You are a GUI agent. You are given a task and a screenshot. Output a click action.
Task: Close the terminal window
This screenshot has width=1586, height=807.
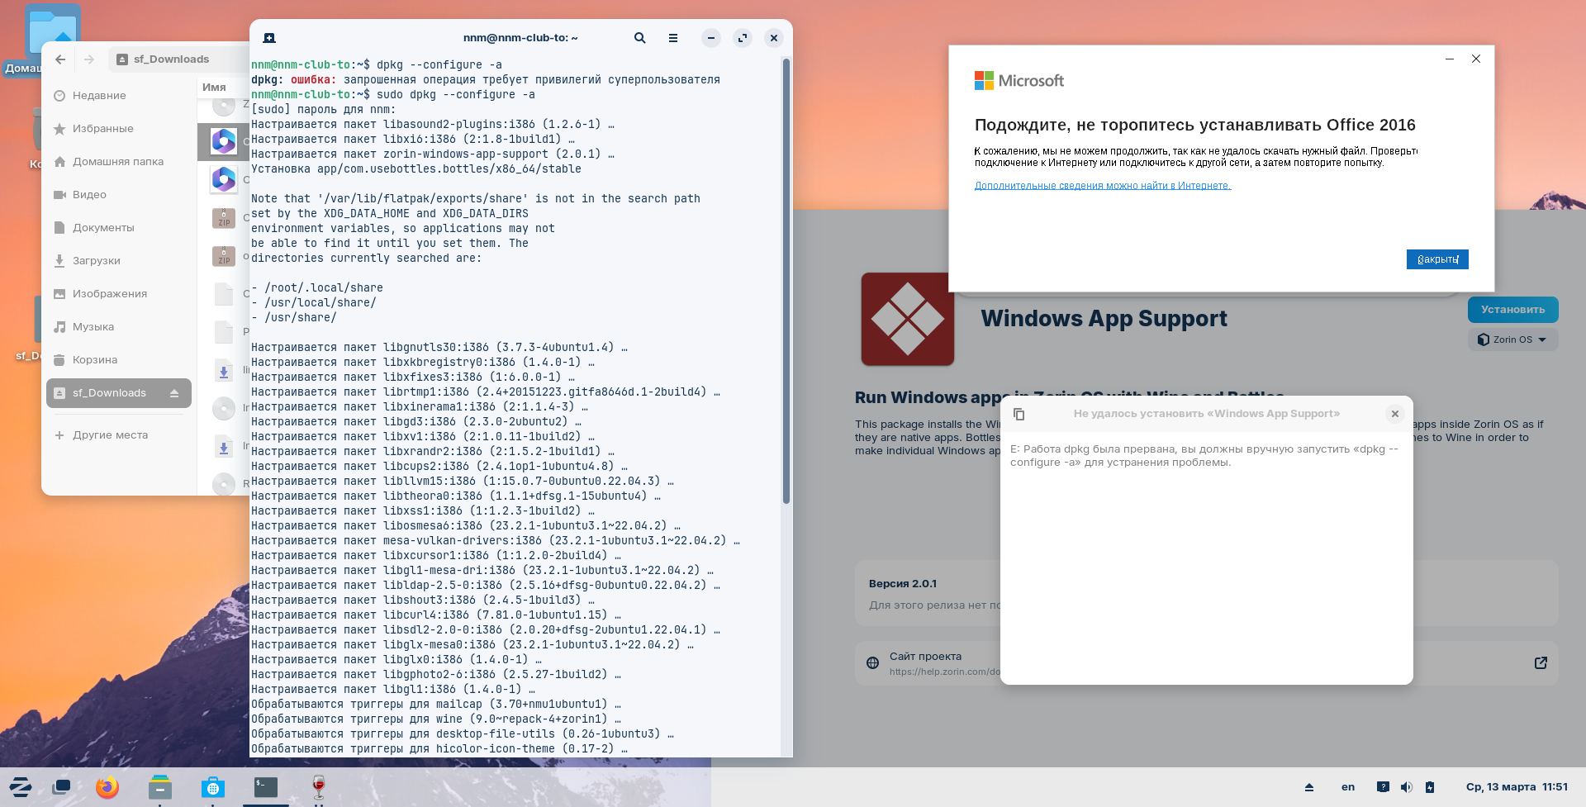(774, 38)
